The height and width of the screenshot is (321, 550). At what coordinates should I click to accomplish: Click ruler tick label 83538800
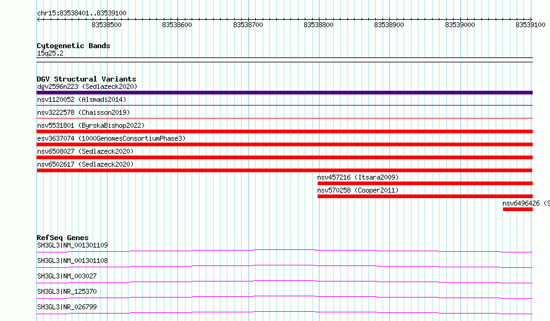click(318, 25)
